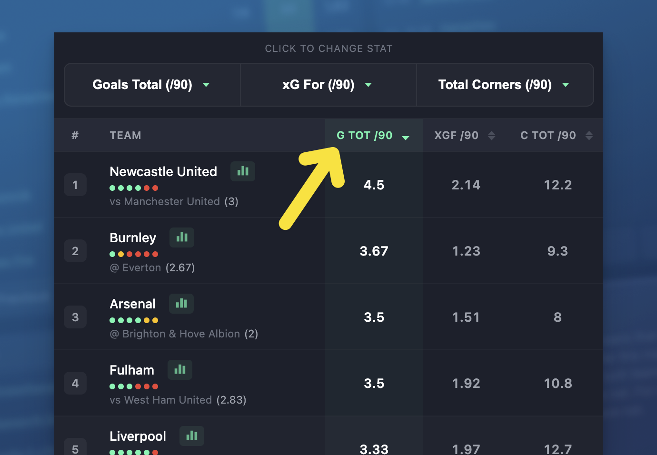
Task: Open Burnley bar chart icon
Action: click(182, 237)
